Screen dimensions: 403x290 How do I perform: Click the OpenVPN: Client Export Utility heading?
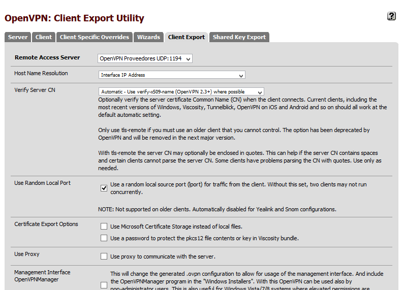coord(74,18)
